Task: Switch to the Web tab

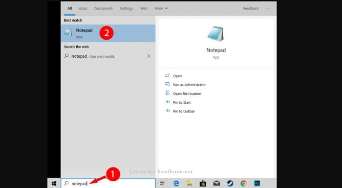Action: point(144,8)
